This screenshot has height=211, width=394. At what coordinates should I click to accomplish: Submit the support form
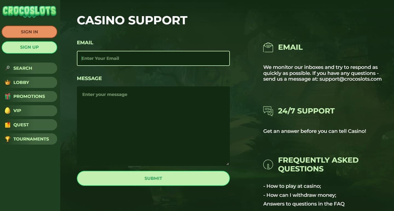pyautogui.click(x=153, y=178)
